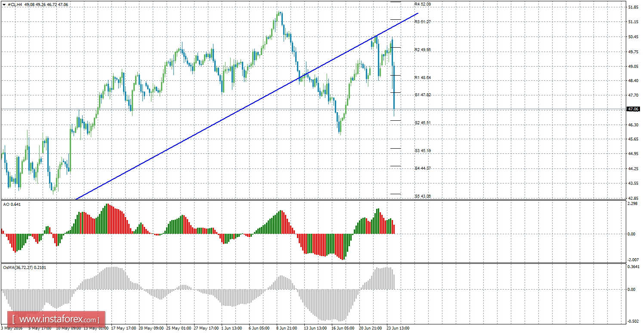Click the R3 51.27 pivot label

[x=423, y=21]
